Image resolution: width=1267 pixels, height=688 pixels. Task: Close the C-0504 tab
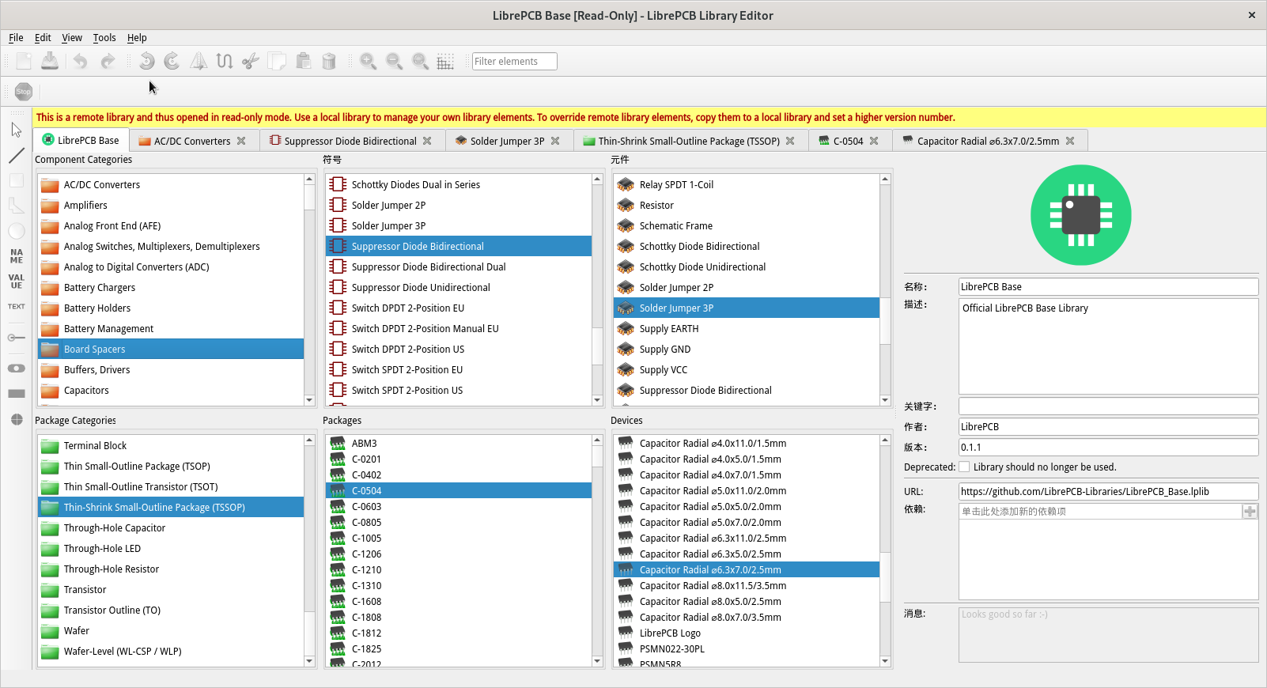[874, 141]
